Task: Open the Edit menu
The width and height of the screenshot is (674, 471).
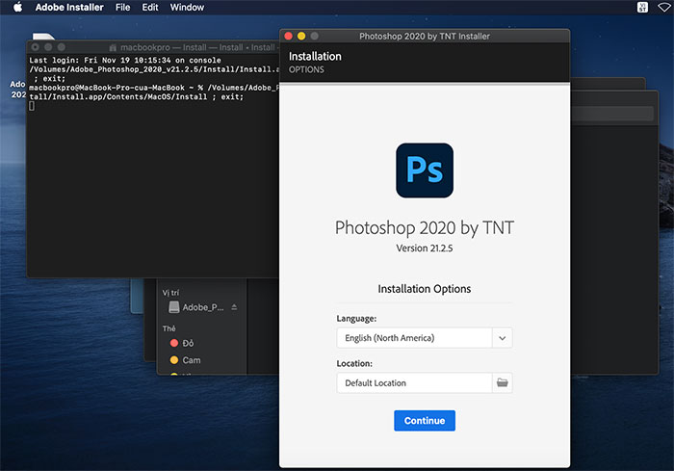Action: pos(149,8)
